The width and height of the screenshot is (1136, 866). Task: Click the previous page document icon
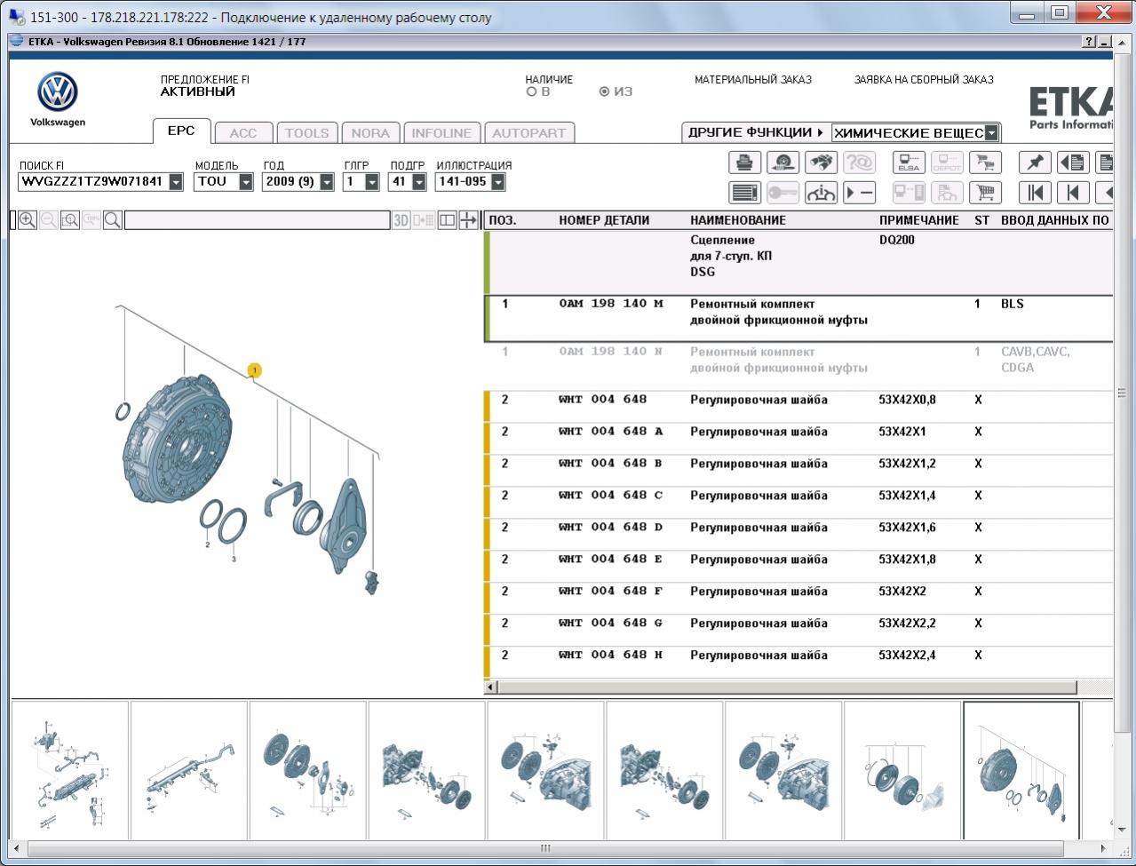[1073, 163]
